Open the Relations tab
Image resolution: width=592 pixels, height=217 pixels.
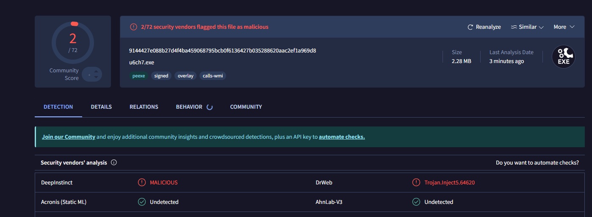click(x=144, y=107)
